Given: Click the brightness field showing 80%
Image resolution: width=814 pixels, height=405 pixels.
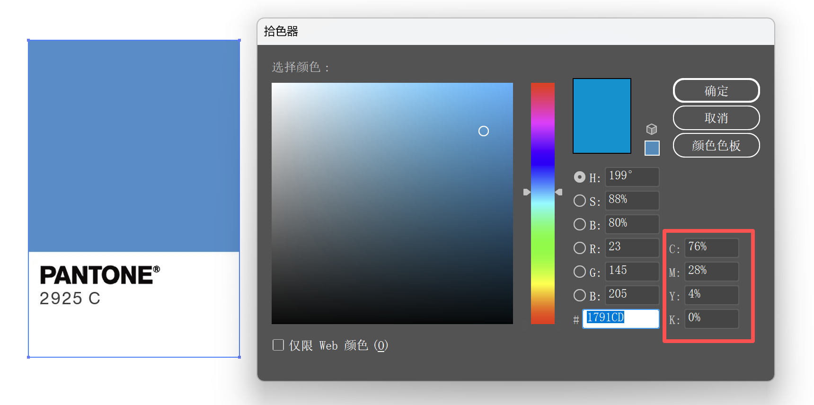Looking at the screenshot, I should click(x=632, y=224).
